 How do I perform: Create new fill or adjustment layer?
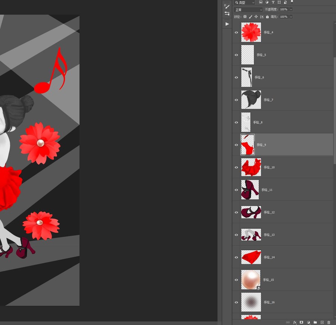coord(308,322)
